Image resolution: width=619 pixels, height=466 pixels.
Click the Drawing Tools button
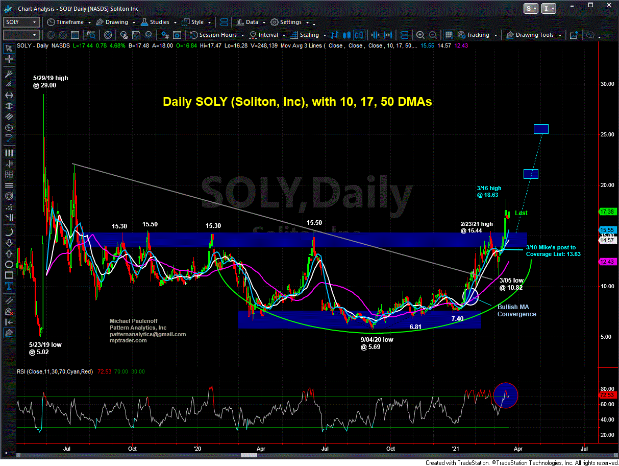click(x=530, y=35)
